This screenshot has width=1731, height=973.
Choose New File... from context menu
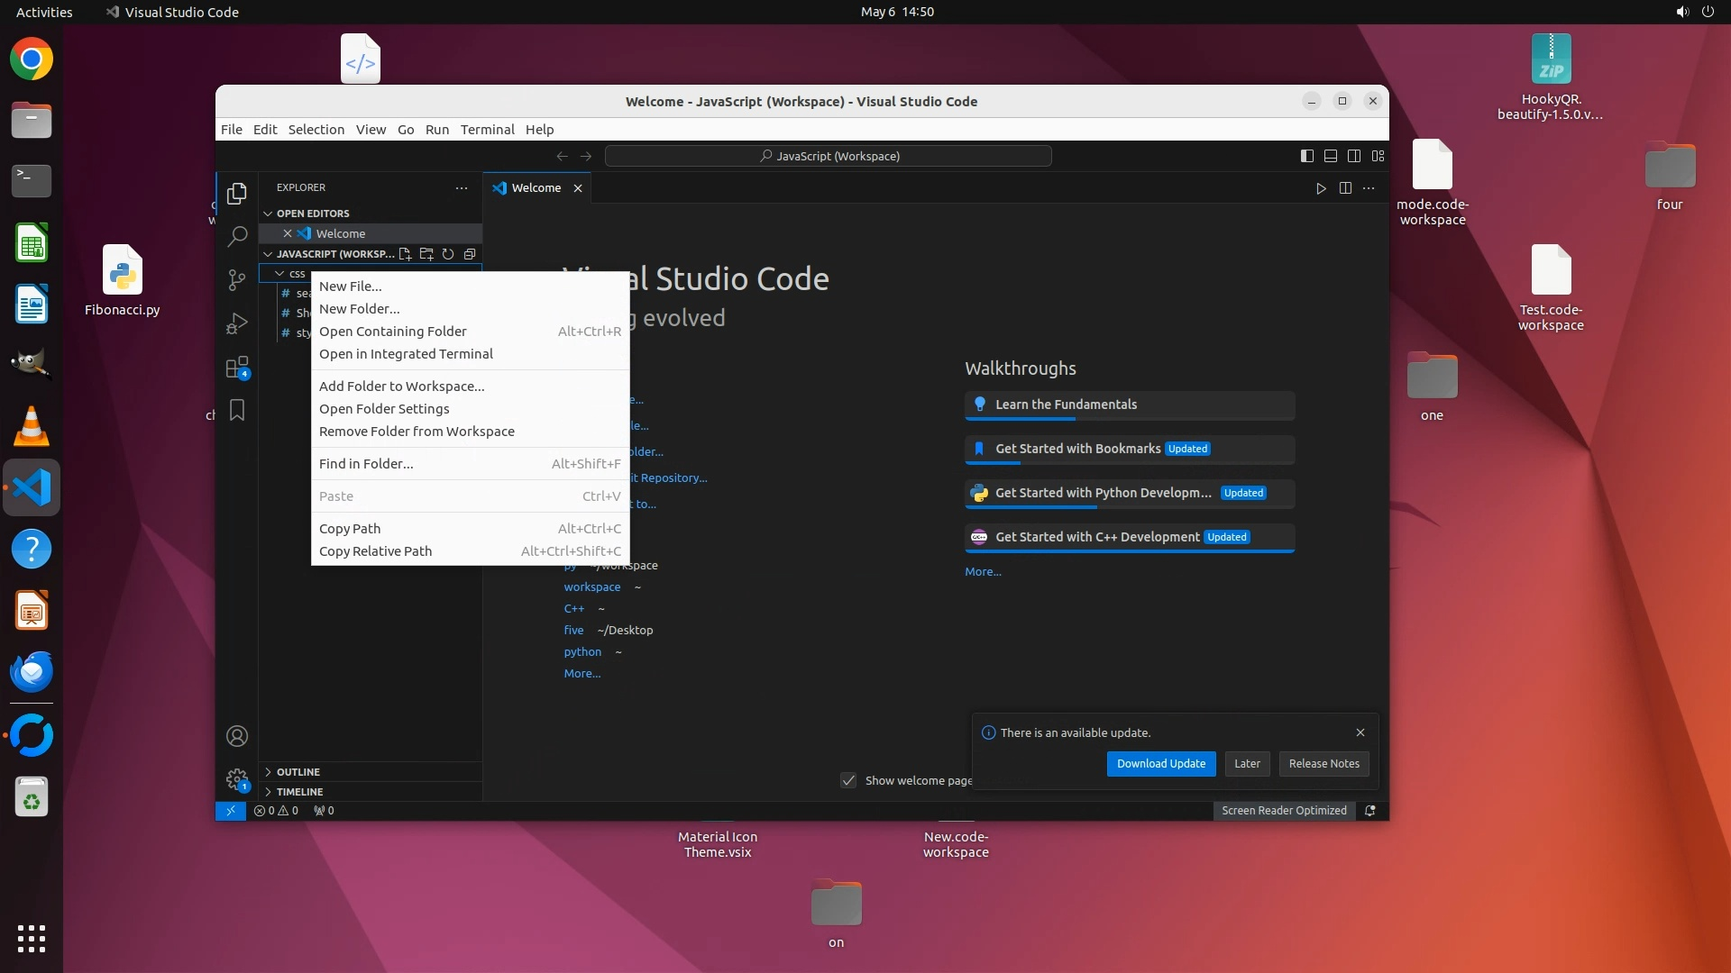[351, 286]
